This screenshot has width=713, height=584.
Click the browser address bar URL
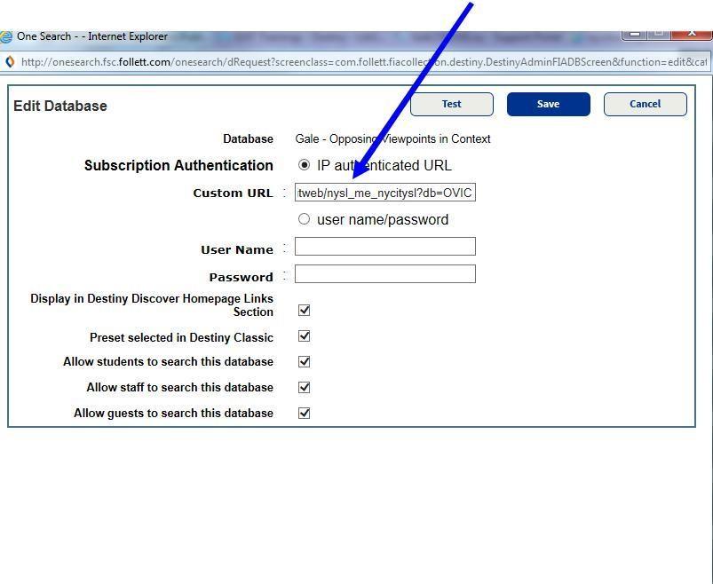pyautogui.click(x=364, y=62)
